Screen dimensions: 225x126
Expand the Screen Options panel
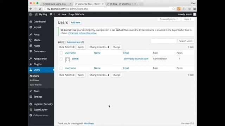pos(169,19)
